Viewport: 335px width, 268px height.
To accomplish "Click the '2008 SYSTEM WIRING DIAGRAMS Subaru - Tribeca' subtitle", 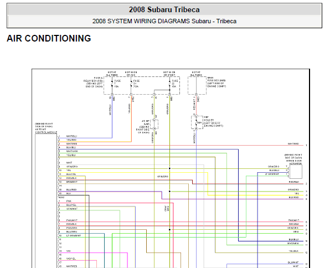I will pos(164,21).
